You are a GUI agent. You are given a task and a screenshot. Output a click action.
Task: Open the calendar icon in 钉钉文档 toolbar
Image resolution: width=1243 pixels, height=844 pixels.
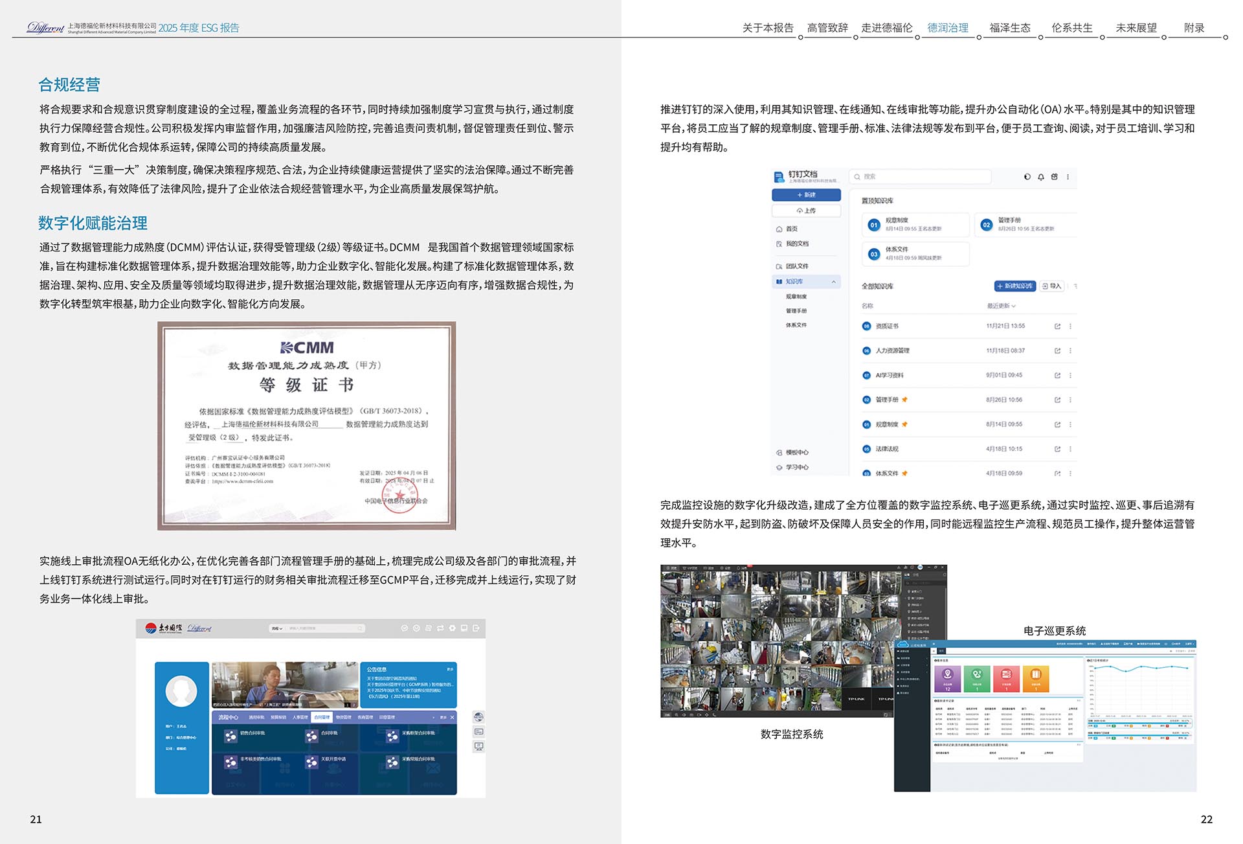1054,177
